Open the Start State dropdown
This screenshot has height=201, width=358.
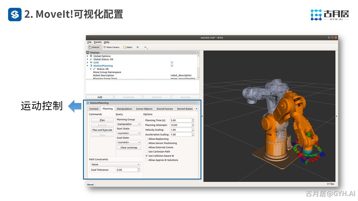(129, 133)
